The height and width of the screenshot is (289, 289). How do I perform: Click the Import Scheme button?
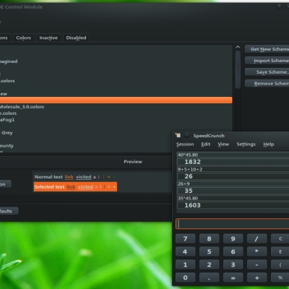coord(267,61)
